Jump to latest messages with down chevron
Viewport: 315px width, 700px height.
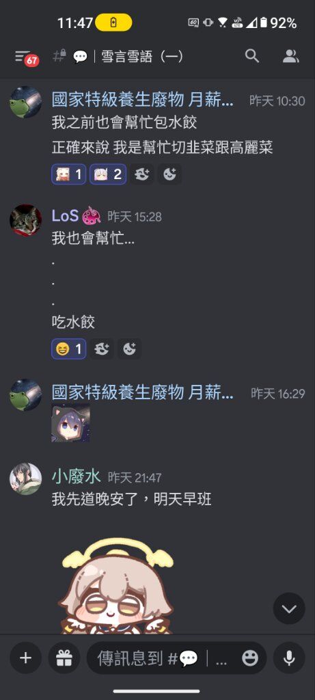pos(289,608)
